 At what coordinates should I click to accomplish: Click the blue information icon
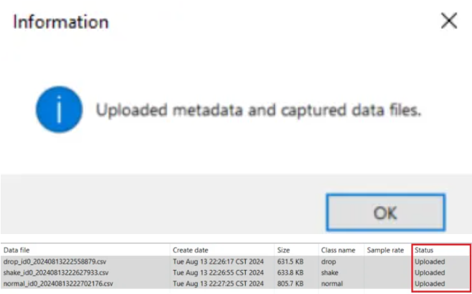tap(59, 109)
